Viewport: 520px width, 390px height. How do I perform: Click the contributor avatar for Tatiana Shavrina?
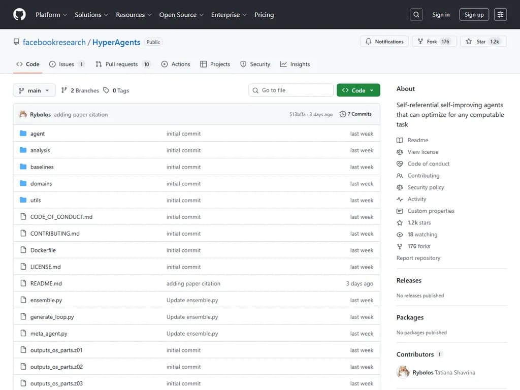(x=403, y=372)
